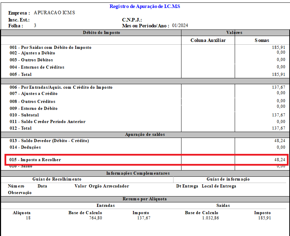Click the 'Resumo por Aliquota' section header
Viewport: 290px width, 236px height.
click(144, 199)
